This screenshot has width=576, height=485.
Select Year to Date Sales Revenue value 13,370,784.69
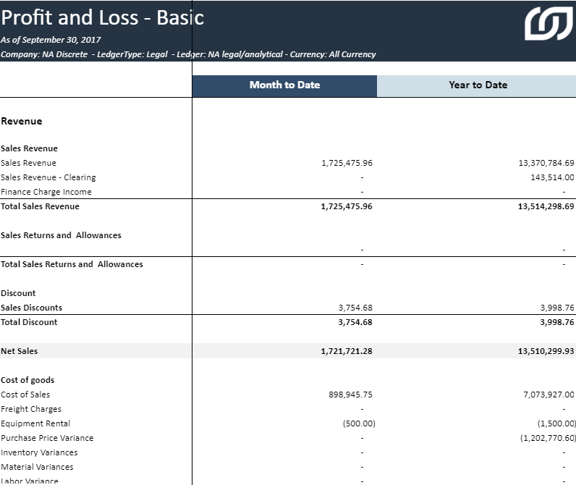click(541, 163)
